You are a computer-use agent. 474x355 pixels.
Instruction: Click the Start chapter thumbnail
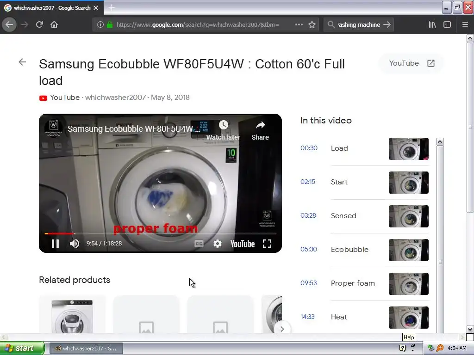pyautogui.click(x=408, y=183)
